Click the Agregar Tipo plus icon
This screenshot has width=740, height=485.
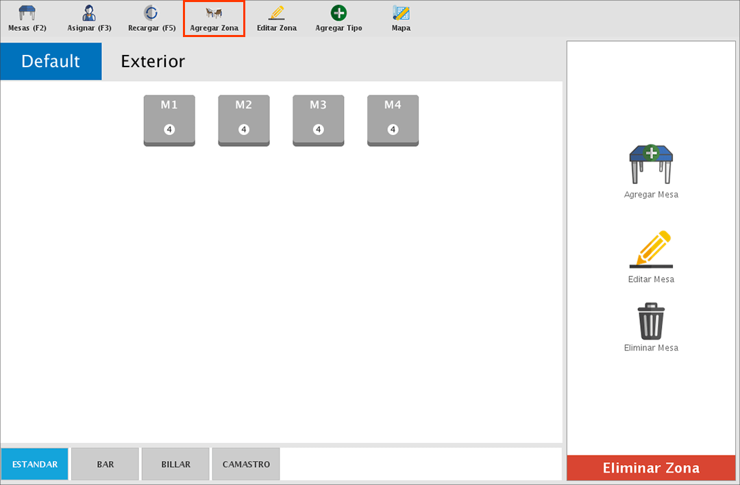338,19
